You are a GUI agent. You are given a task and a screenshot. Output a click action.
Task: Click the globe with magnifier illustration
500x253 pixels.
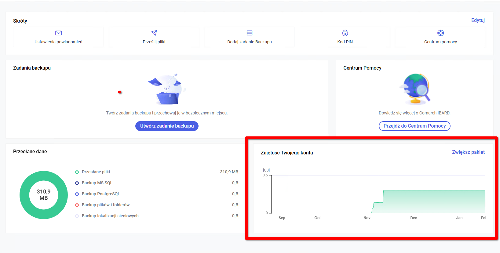(x=415, y=89)
